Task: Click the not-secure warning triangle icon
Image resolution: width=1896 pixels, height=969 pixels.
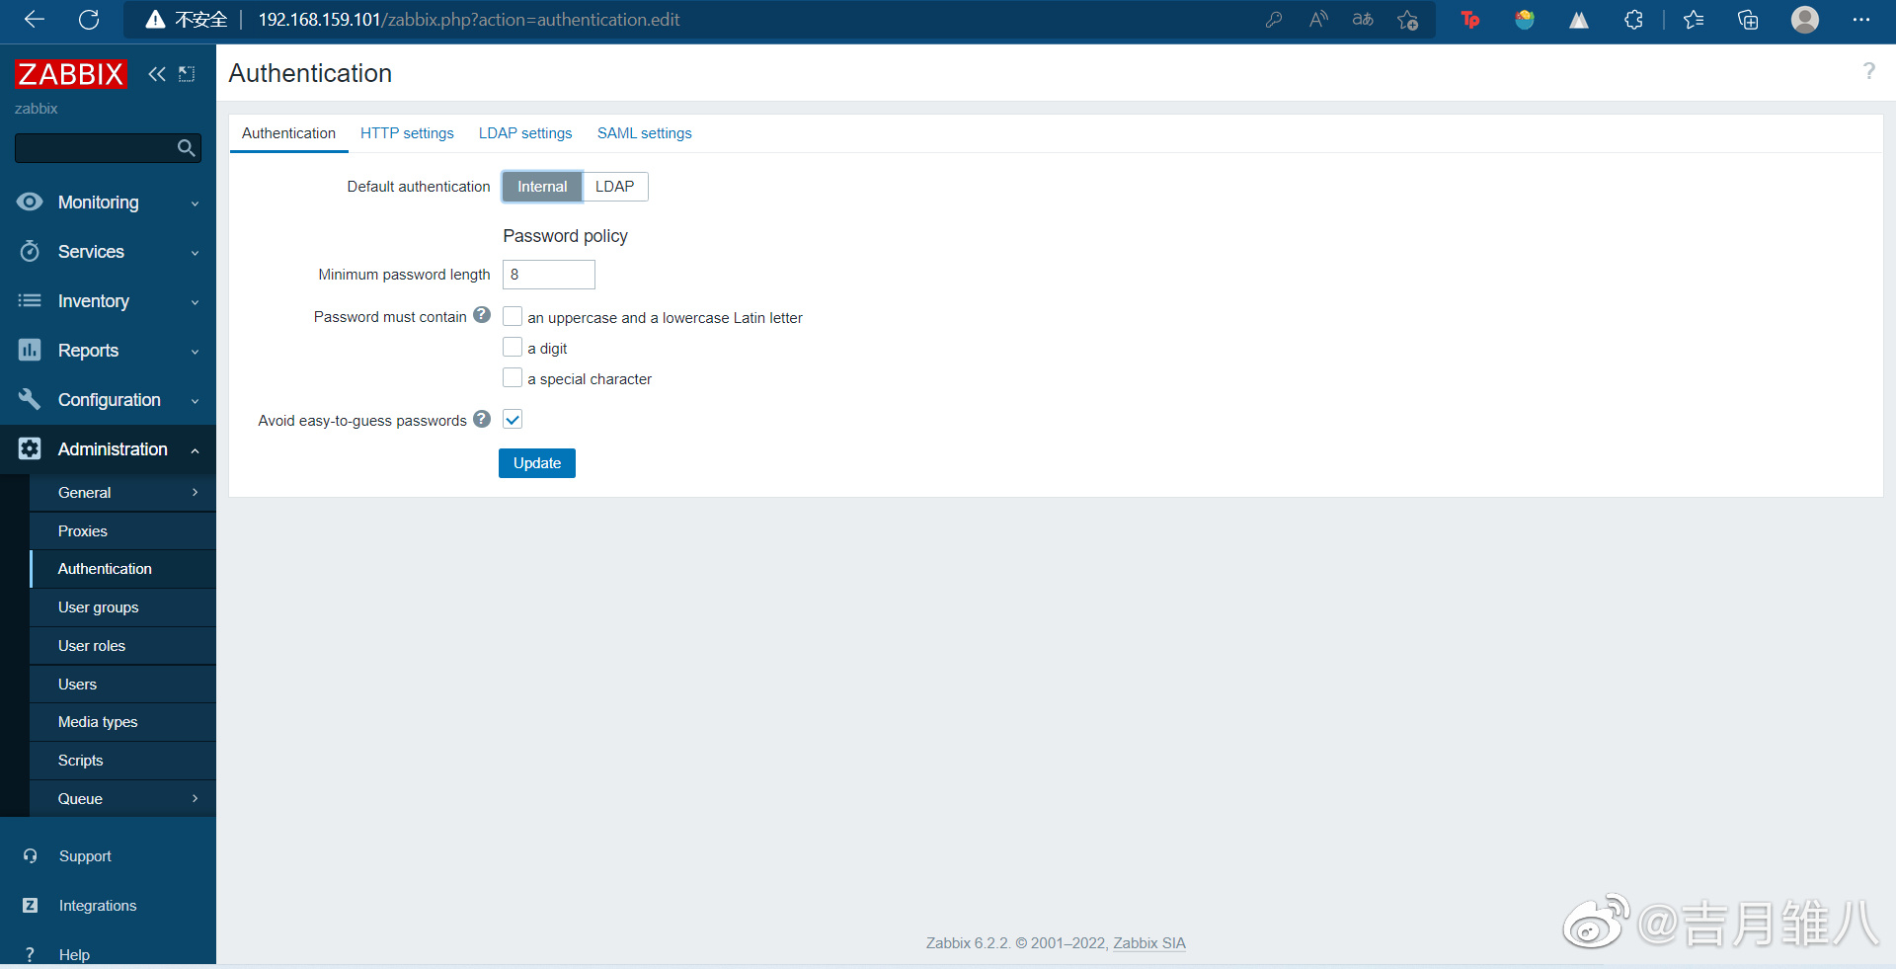Action: (x=155, y=20)
